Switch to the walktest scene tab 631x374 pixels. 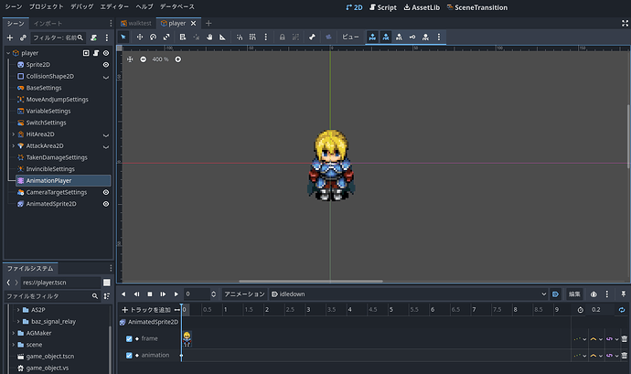pos(136,24)
